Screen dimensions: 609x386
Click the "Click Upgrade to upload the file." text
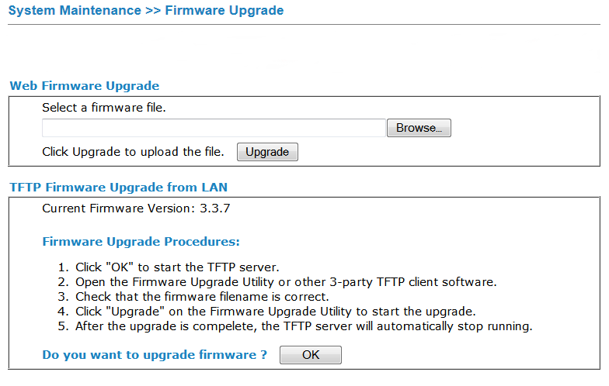click(133, 152)
